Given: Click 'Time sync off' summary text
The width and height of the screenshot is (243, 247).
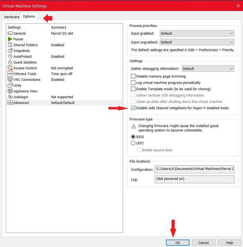Looking at the screenshot, I should pyautogui.click(x=61, y=74).
